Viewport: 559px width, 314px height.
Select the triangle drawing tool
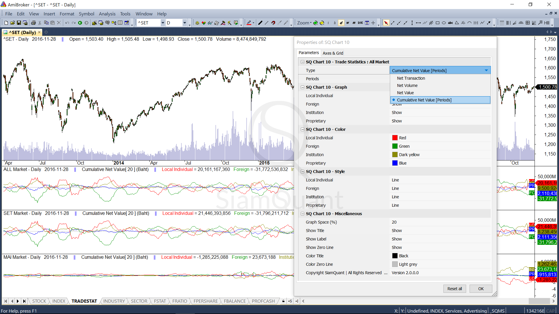coord(457,23)
